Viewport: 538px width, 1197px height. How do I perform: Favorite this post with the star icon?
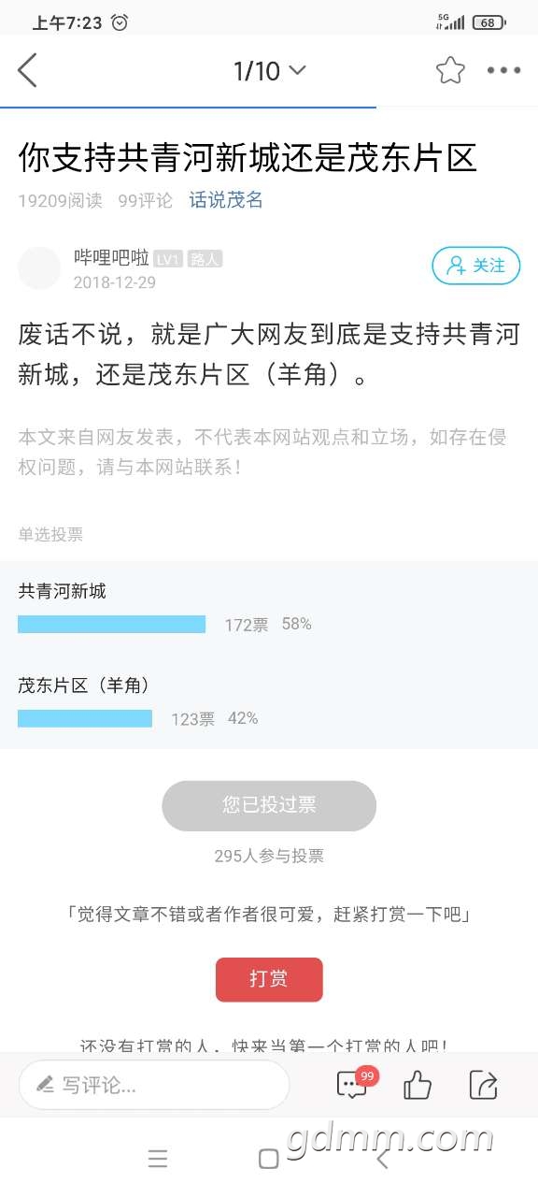(450, 70)
